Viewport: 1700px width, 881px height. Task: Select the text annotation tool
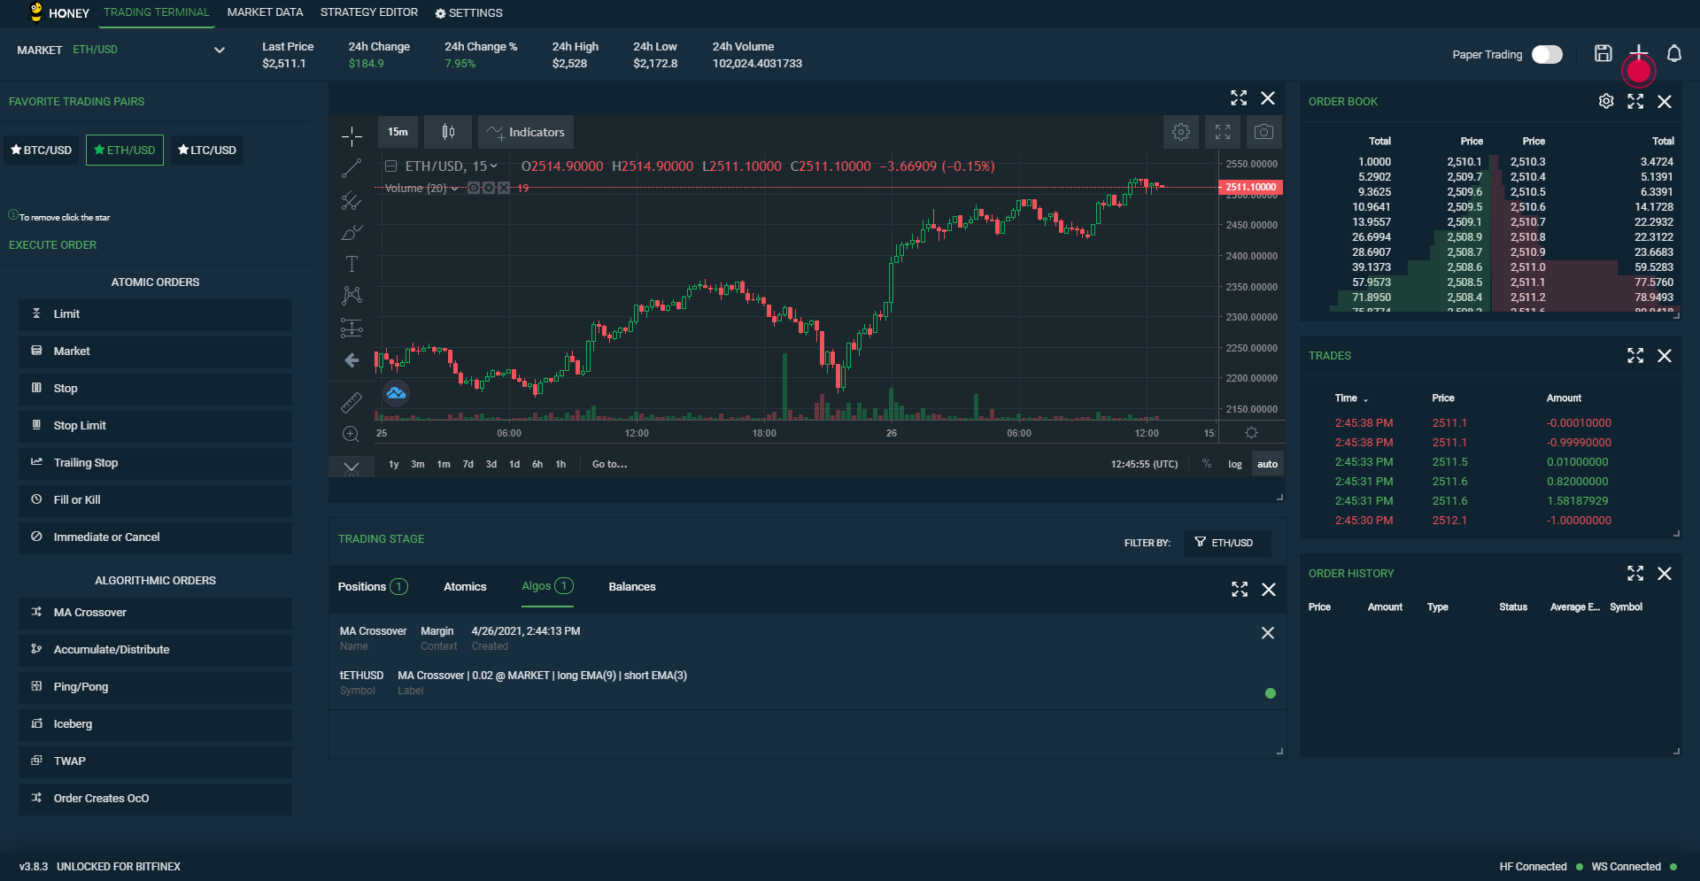click(352, 264)
